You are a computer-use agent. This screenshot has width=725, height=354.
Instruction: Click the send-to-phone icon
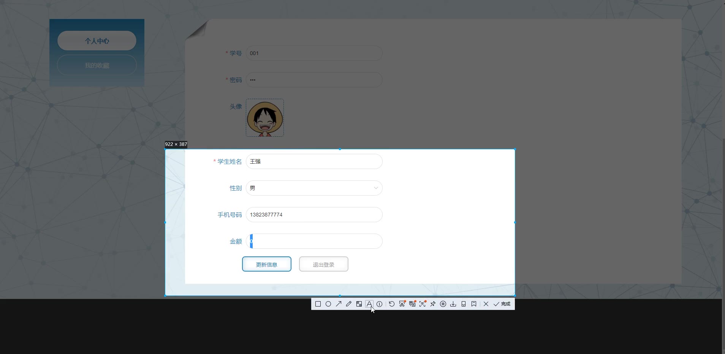(464, 304)
